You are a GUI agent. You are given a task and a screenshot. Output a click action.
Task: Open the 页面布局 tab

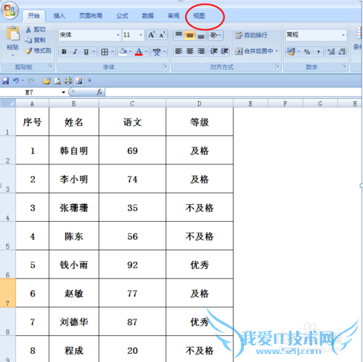pos(91,16)
